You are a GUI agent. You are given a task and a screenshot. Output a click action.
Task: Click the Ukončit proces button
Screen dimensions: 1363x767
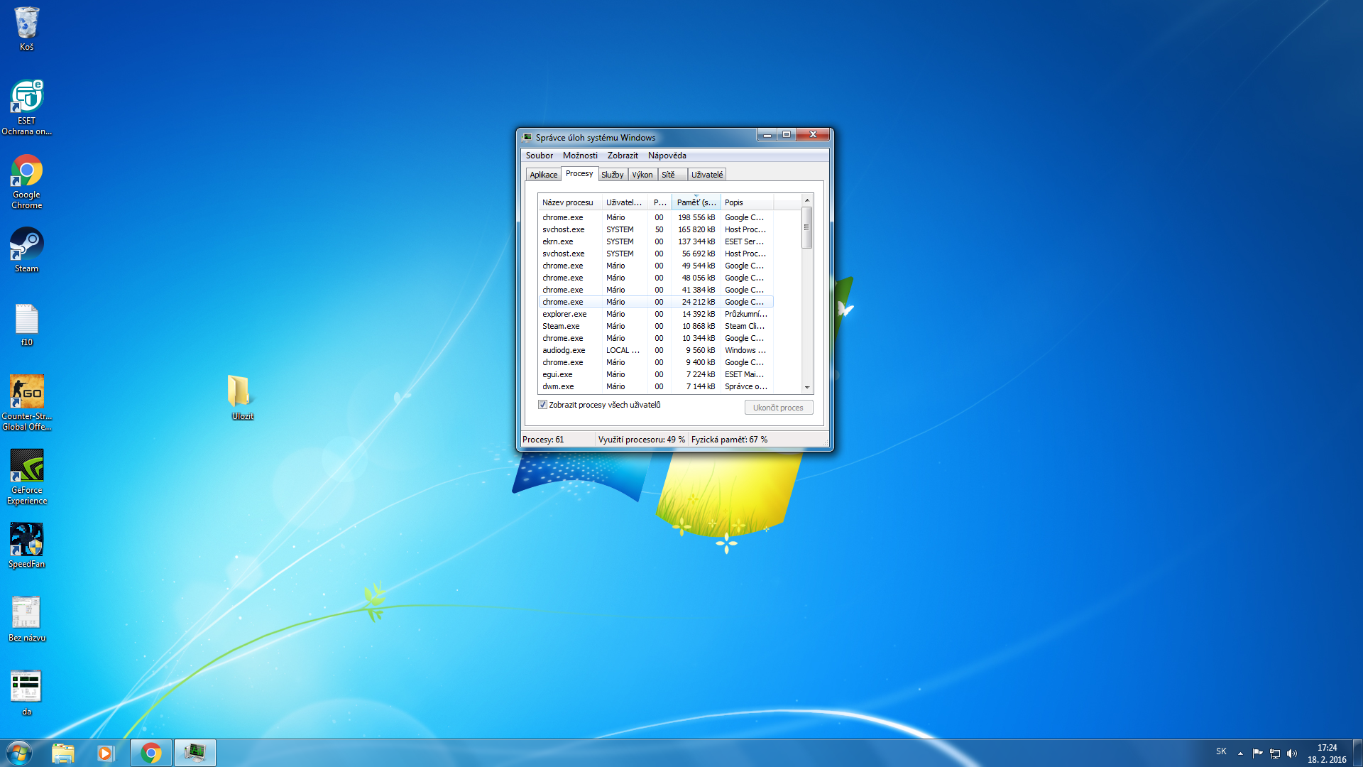778,408
